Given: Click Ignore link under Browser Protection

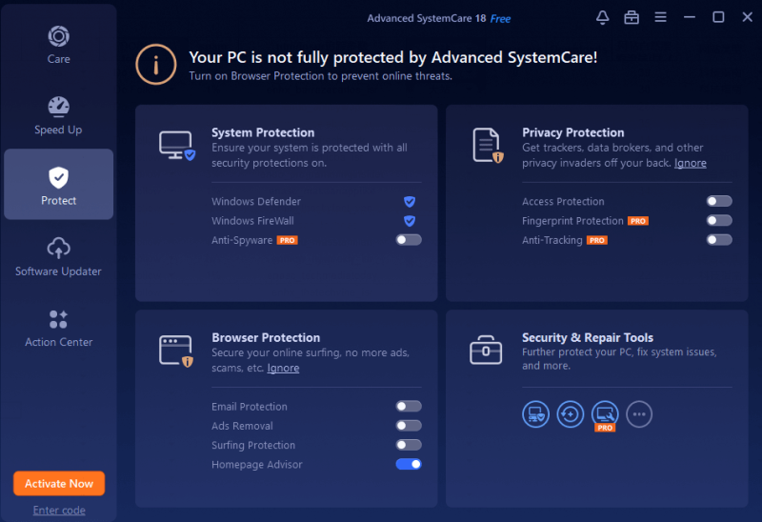Looking at the screenshot, I should pos(283,368).
